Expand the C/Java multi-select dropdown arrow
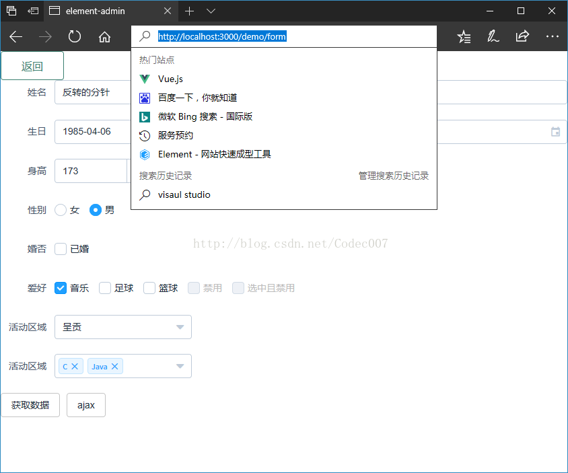 coord(180,367)
